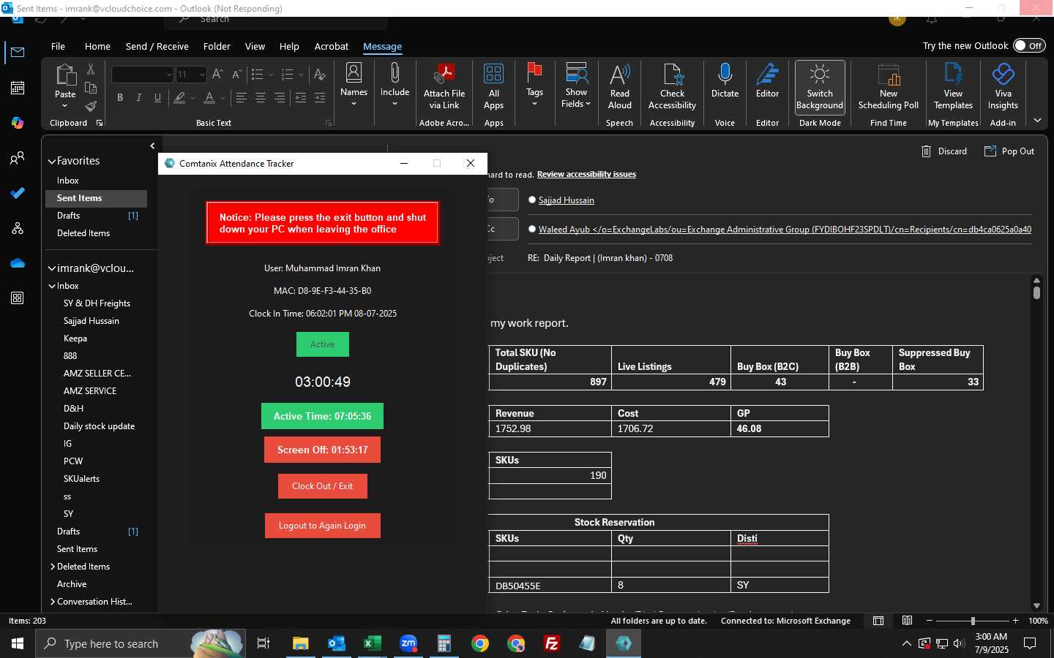The width and height of the screenshot is (1054, 658).
Task: Adjust the zoom slider in status bar
Action: pyautogui.click(x=973, y=621)
